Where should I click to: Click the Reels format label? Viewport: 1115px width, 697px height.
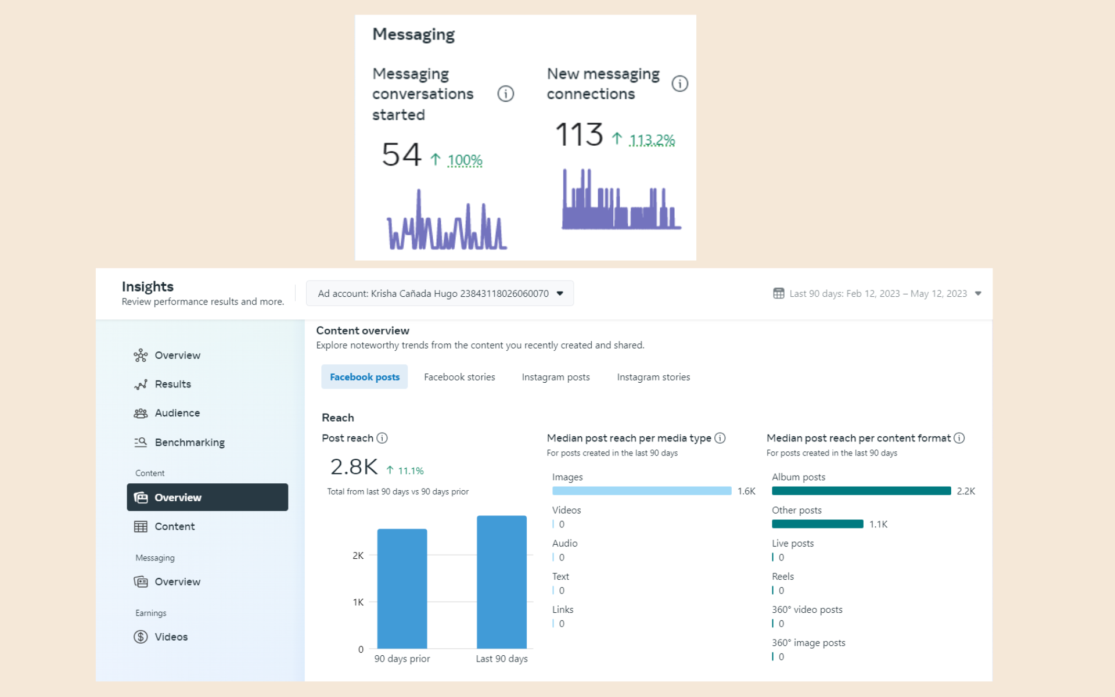pos(783,576)
